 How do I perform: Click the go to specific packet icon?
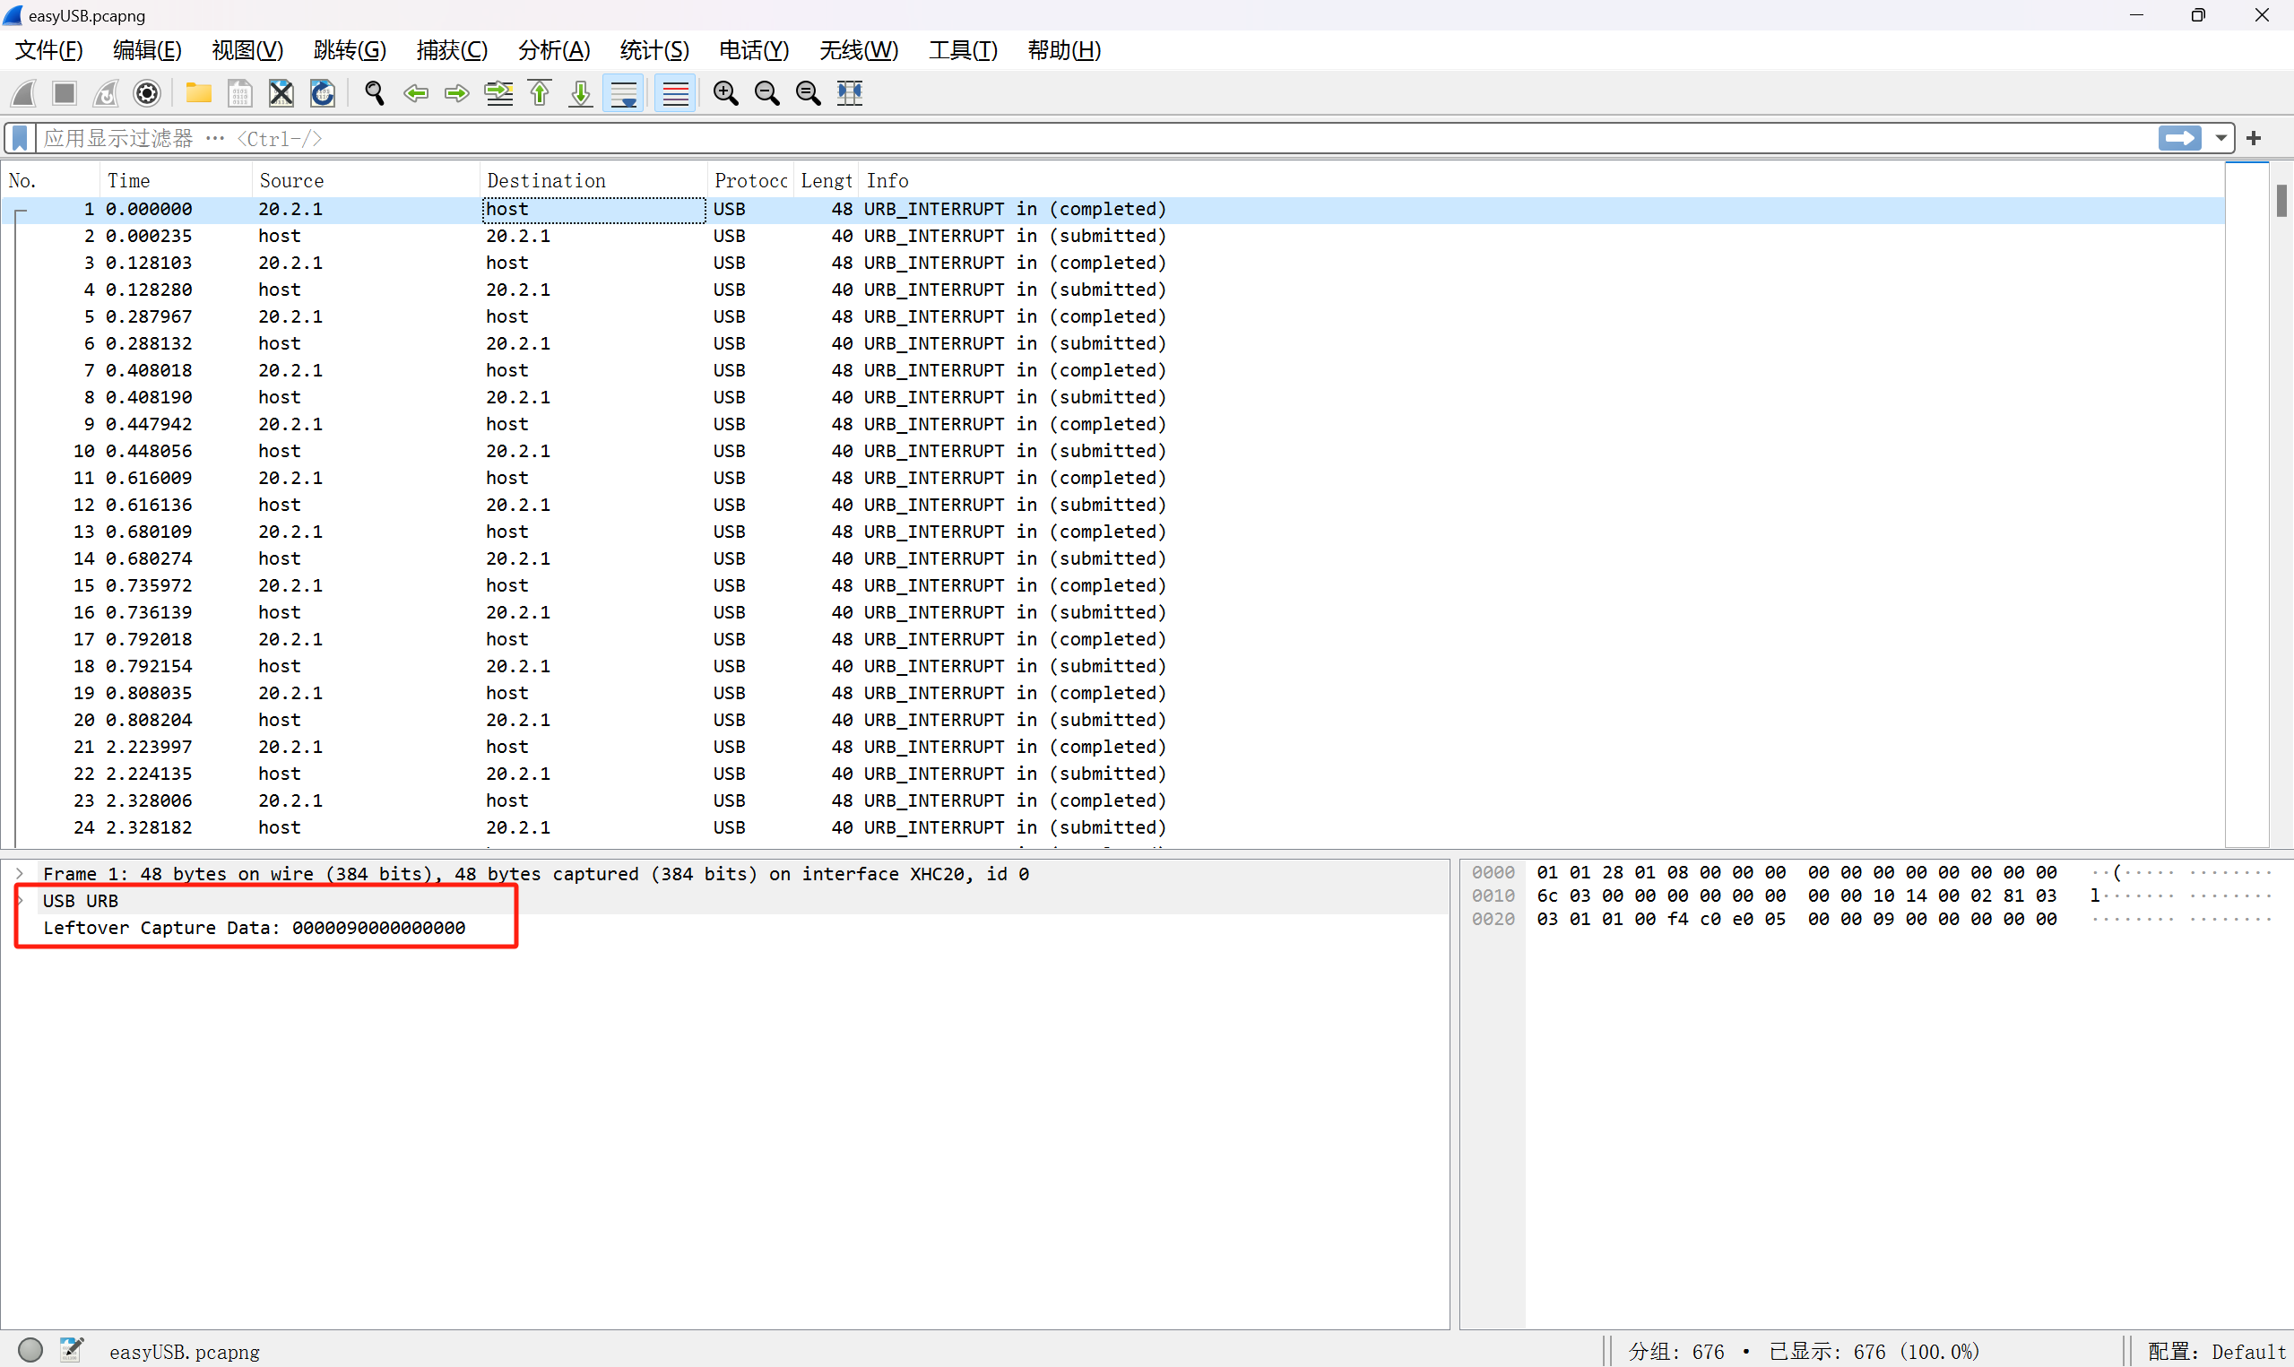tap(498, 93)
